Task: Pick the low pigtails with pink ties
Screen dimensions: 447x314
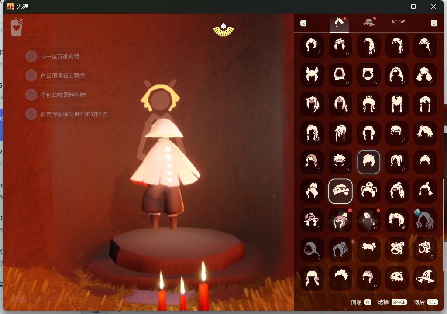Action: [312, 278]
